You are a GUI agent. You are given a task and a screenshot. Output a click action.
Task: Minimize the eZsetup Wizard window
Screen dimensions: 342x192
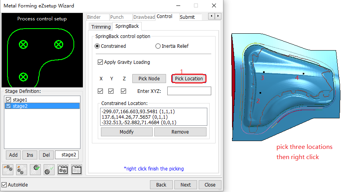(178, 5)
